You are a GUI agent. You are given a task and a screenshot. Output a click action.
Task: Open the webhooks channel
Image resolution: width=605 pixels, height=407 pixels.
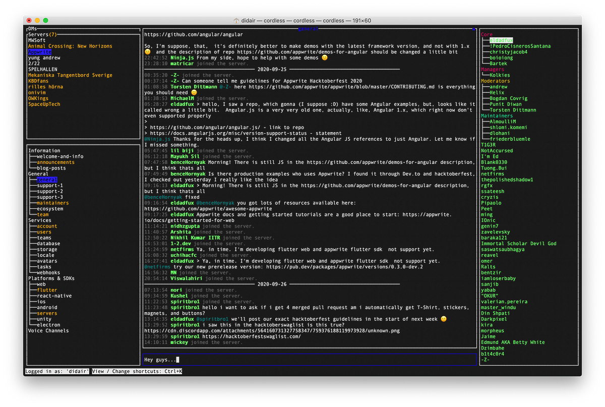[48, 272]
